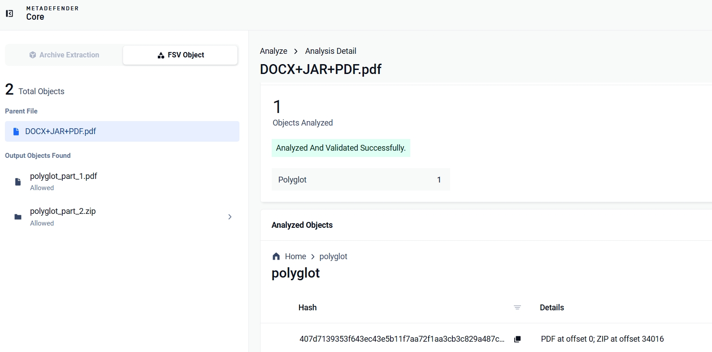Image resolution: width=712 pixels, height=352 pixels.
Task: Click the Polyglot count row
Action: click(x=360, y=179)
